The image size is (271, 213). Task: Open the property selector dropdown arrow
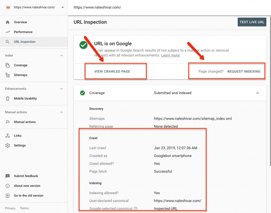(x=63, y=7)
